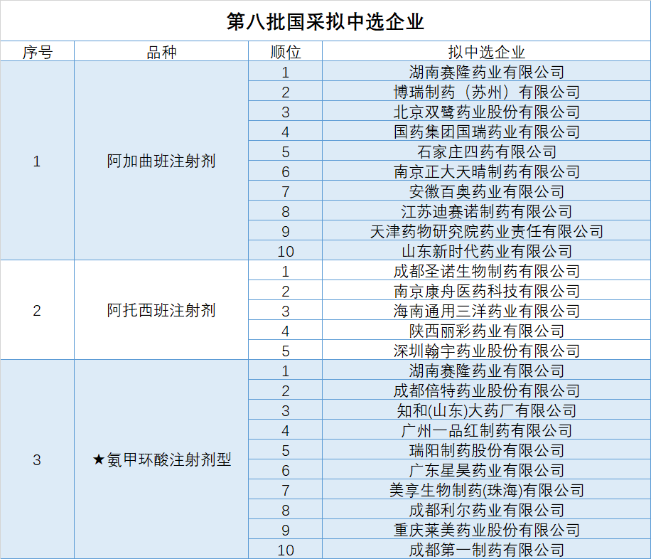Click rank 4 next to 陕西丽彩药业
This screenshot has width=651, height=559.
coord(285,331)
